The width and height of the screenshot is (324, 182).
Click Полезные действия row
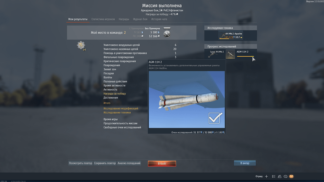click(x=115, y=81)
